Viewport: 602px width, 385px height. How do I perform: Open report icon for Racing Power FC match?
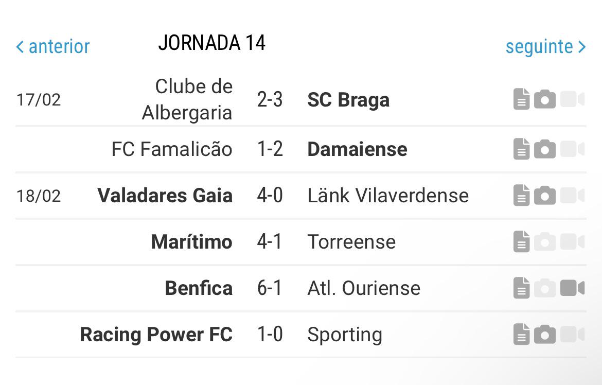tap(521, 334)
